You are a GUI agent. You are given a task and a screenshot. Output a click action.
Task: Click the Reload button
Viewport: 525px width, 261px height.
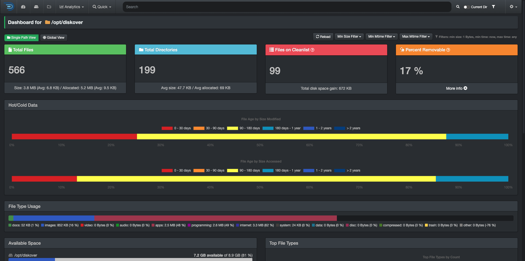[x=323, y=37]
